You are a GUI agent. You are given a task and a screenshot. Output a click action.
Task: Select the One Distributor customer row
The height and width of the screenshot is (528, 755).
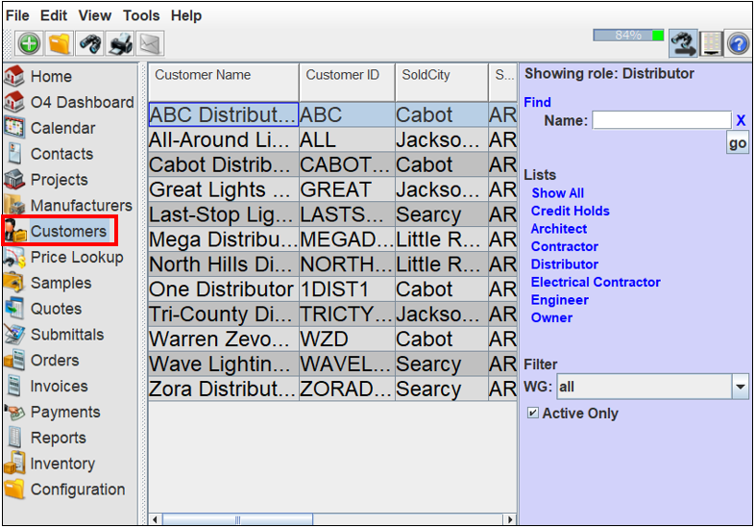pos(332,289)
